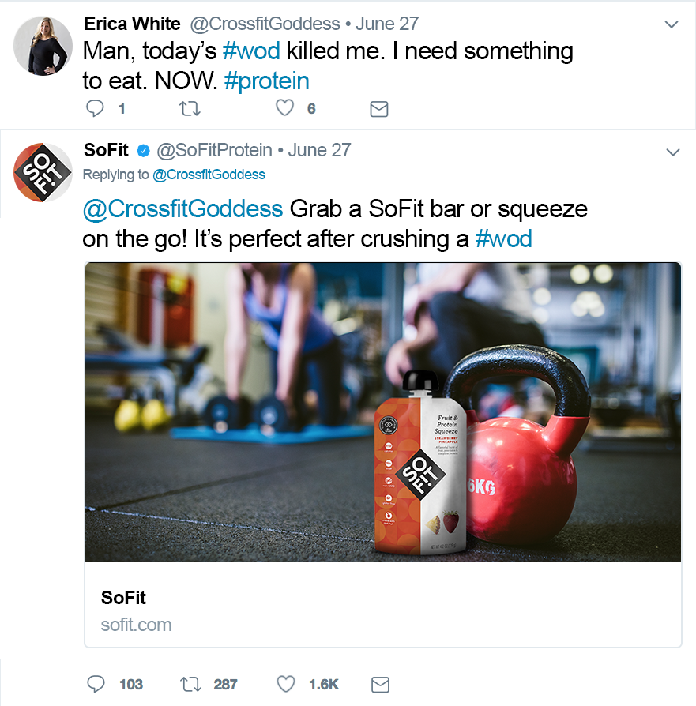Viewport: 696px width, 706px height.
Task: Open SoFit's profile avatar
Action: (x=43, y=172)
